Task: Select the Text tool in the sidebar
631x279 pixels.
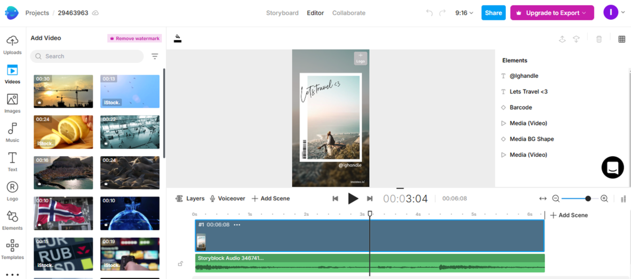Action: coord(12,161)
